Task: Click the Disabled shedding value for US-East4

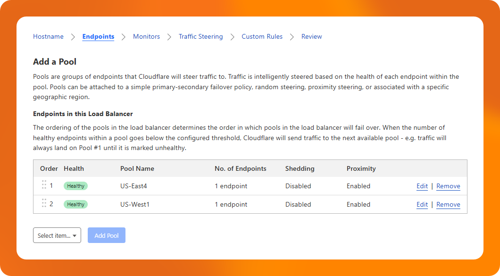Action: [298, 186]
